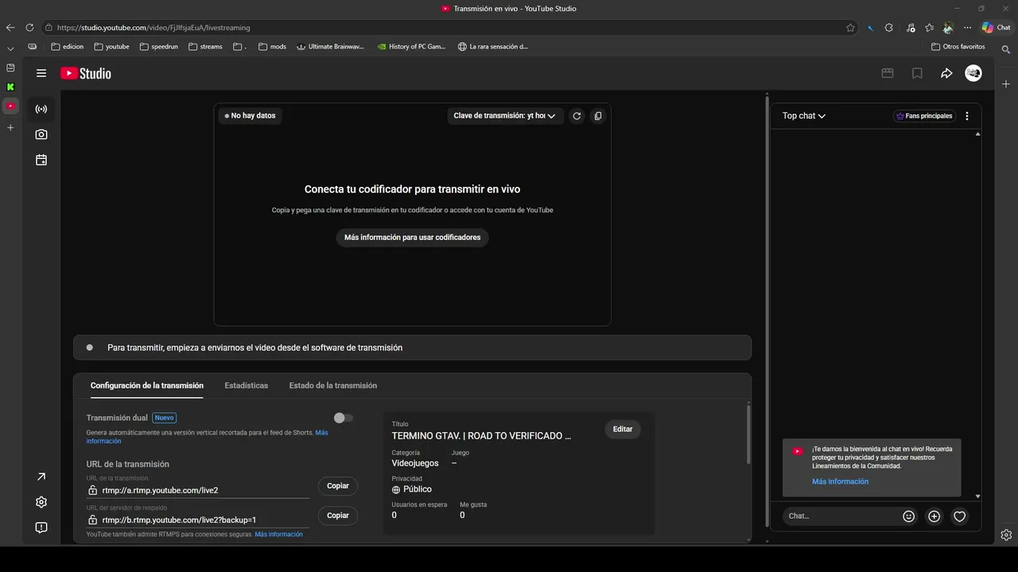Open the emoji picker in chat
Image resolution: width=1018 pixels, height=572 pixels.
(909, 516)
